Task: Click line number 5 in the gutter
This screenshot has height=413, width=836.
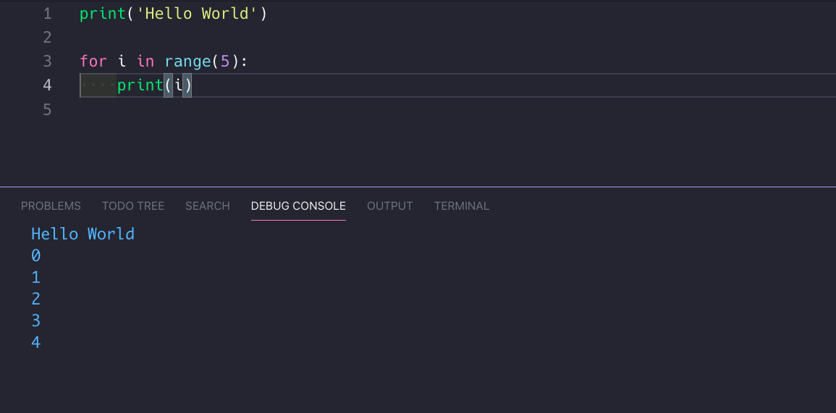Action: 47,110
